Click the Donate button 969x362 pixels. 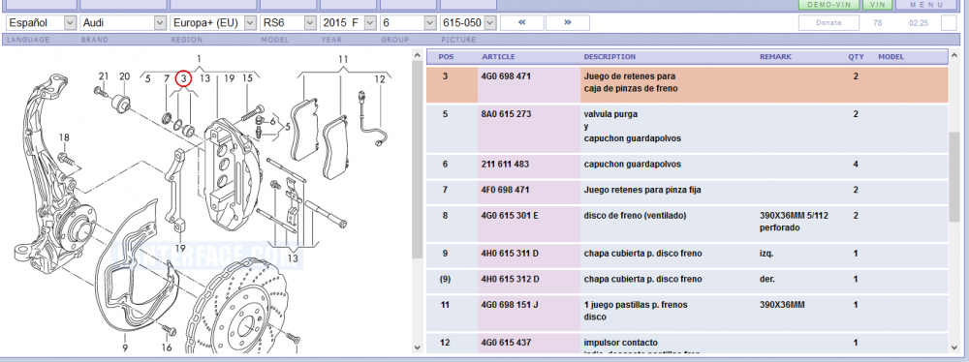(828, 23)
